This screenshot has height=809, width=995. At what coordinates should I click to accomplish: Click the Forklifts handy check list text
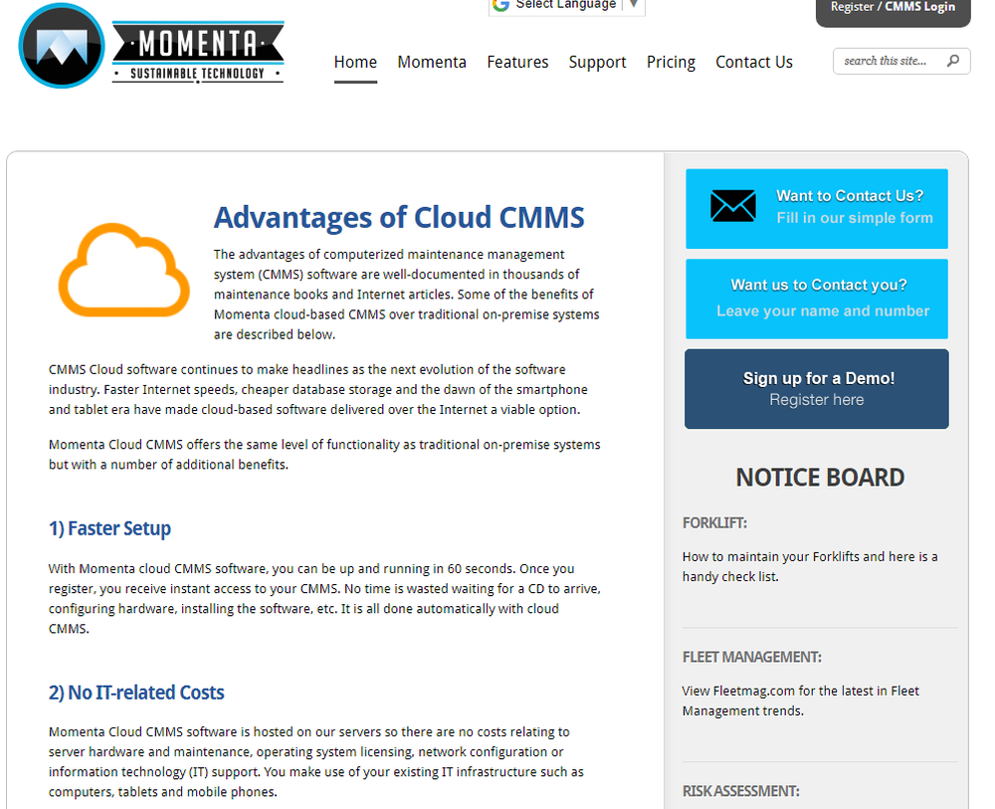pos(810,566)
